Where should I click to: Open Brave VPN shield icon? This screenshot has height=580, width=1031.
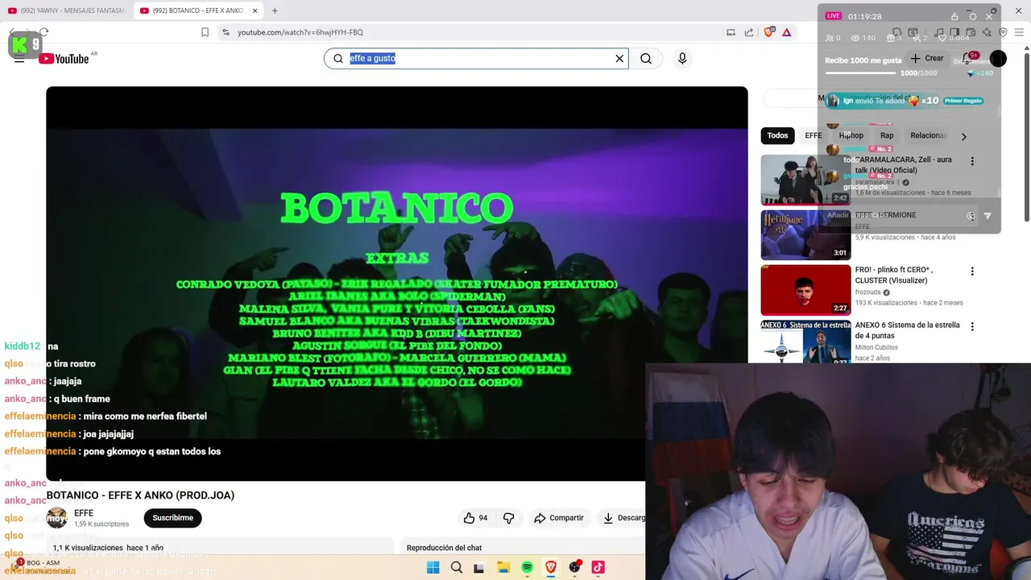pyautogui.click(x=1003, y=32)
